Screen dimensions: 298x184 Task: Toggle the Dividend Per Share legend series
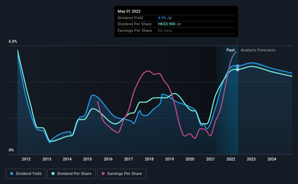tap(72, 174)
